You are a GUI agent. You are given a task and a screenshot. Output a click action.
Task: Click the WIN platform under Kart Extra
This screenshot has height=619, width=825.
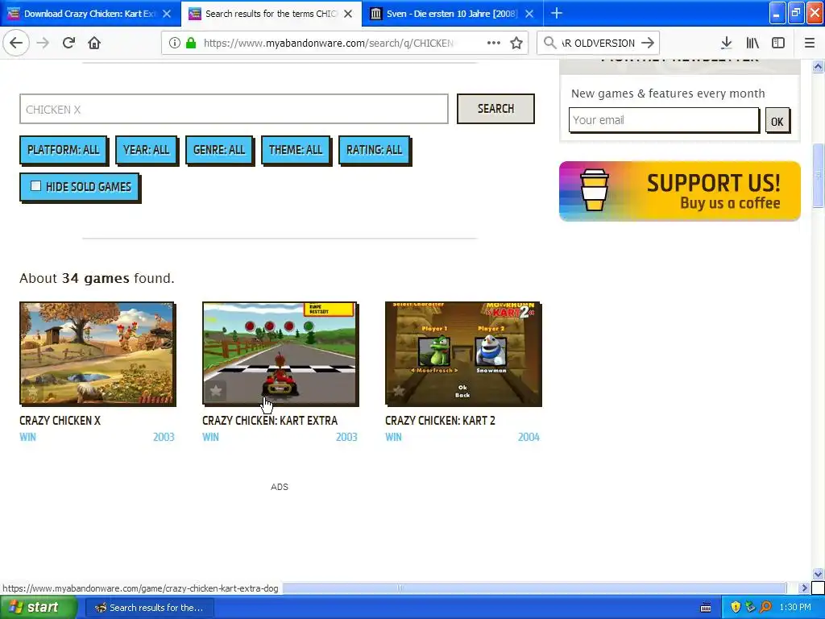[210, 437]
